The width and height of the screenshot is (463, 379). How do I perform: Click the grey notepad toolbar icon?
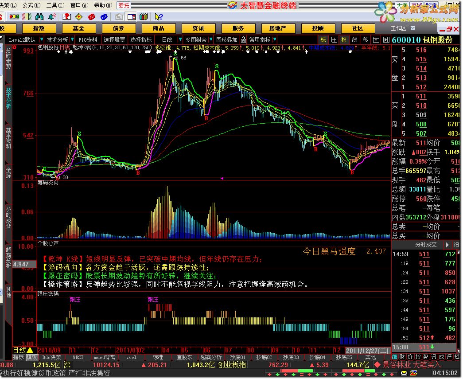[119, 17]
